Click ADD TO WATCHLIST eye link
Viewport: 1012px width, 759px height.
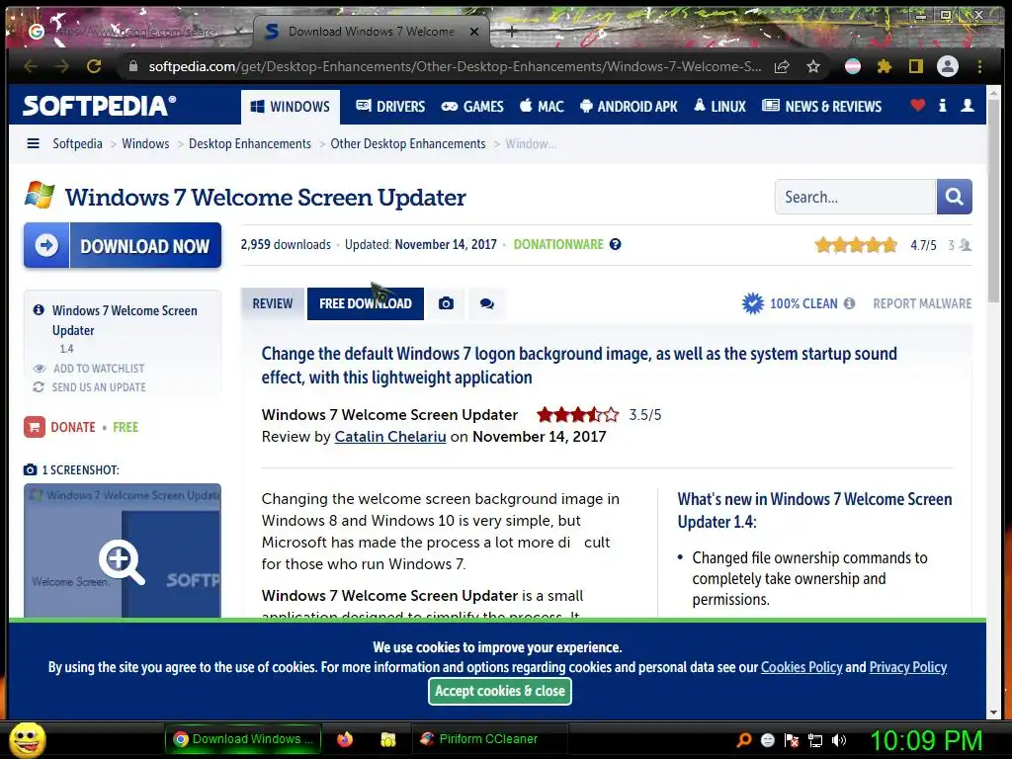tap(89, 369)
